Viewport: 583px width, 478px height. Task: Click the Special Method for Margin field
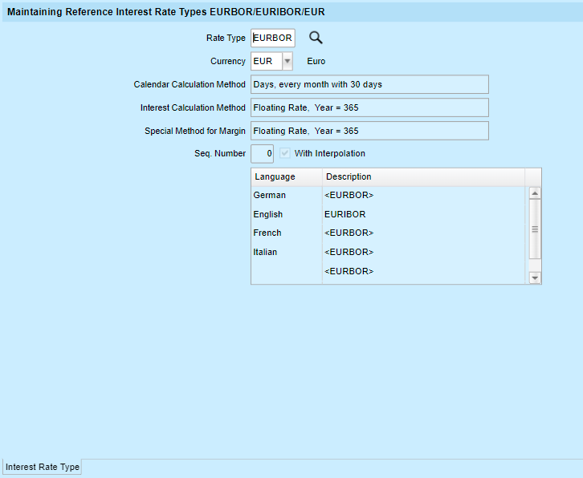pyautogui.click(x=369, y=131)
